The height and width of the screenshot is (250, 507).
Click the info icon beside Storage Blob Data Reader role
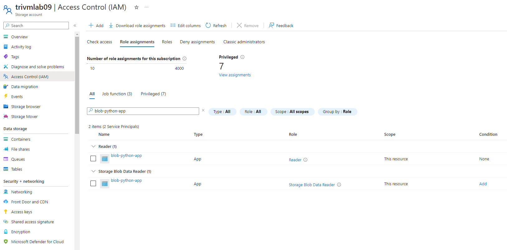pos(339,185)
